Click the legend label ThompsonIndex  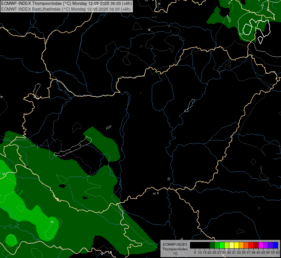(175, 249)
